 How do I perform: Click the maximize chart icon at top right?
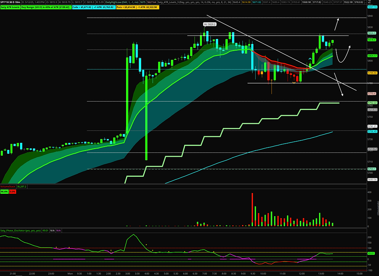click(x=370, y=2)
